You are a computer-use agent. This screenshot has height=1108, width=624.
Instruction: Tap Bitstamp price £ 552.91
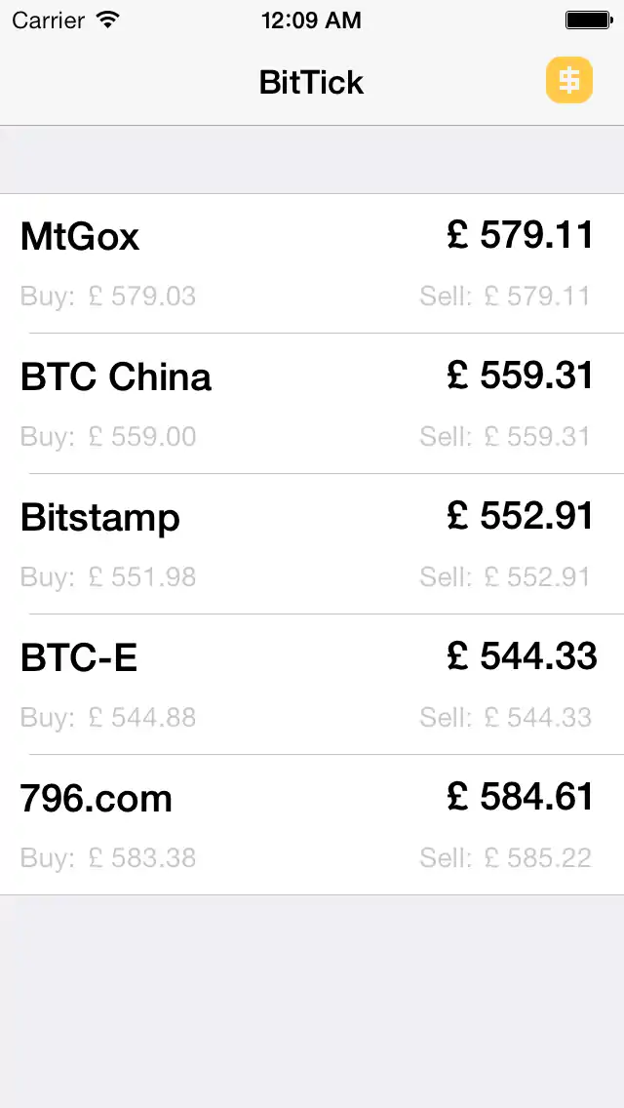pyautogui.click(x=521, y=516)
